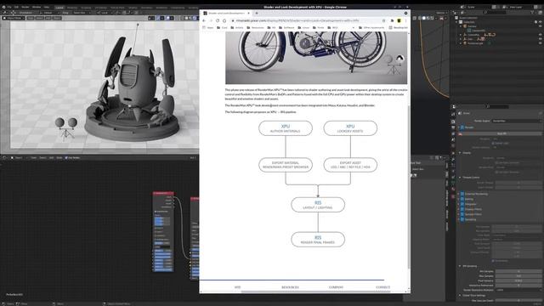Go forward in Chrome
This screenshot has width=544, height=306.
point(211,20)
